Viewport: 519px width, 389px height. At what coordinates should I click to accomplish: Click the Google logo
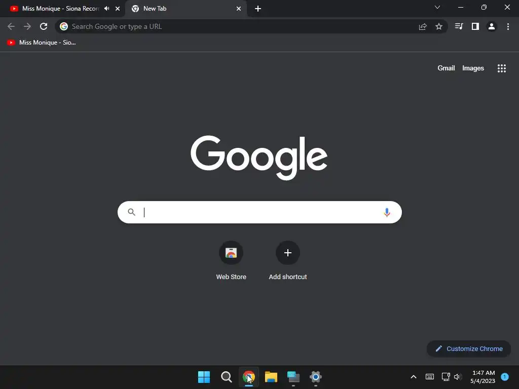click(259, 158)
